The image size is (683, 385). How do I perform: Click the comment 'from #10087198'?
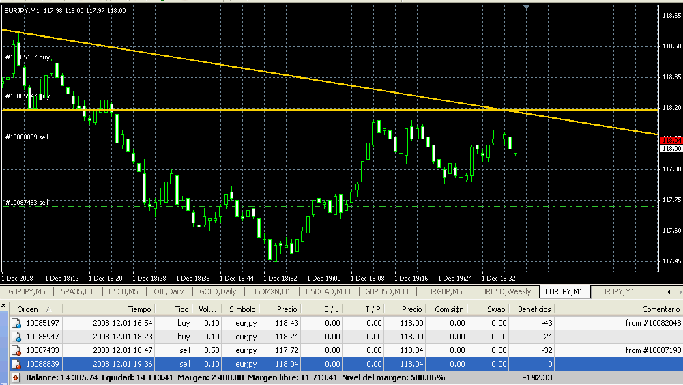tap(653, 350)
